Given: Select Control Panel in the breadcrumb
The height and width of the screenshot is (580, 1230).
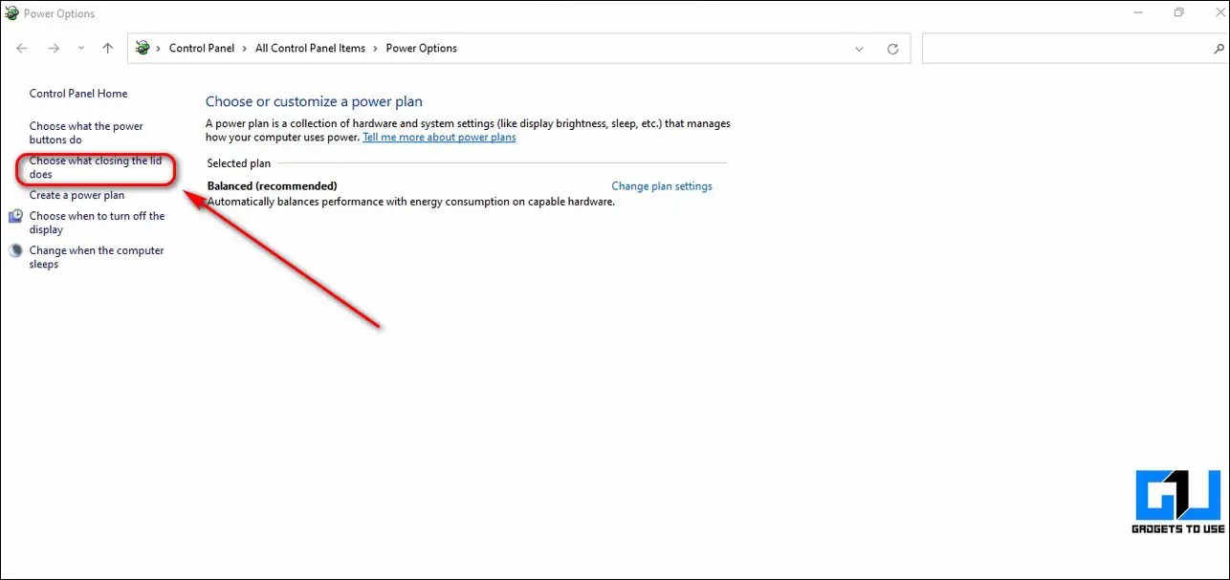Looking at the screenshot, I should pyautogui.click(x=202, y=49).
